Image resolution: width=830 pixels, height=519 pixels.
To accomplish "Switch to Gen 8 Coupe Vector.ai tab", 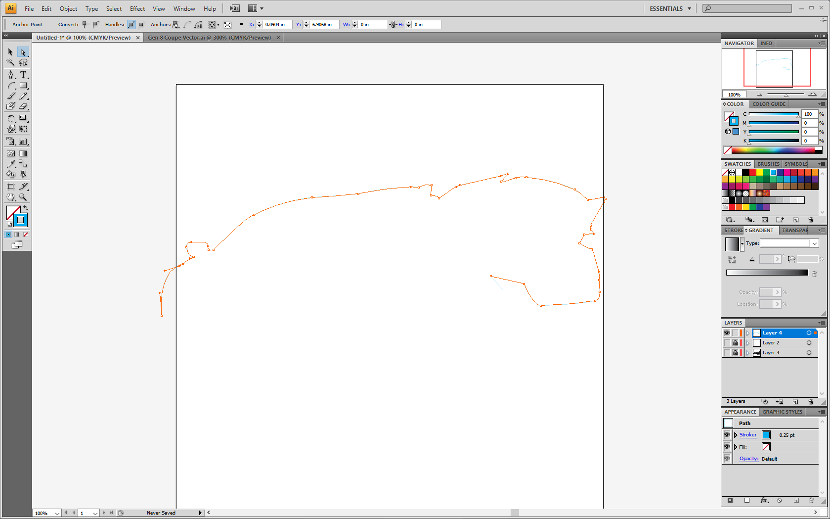I will click(x=210, y=38).
